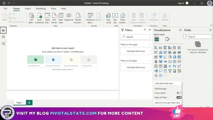Switch to Data view in left sidebar
The image size is (213, 120).
point(3,37)
